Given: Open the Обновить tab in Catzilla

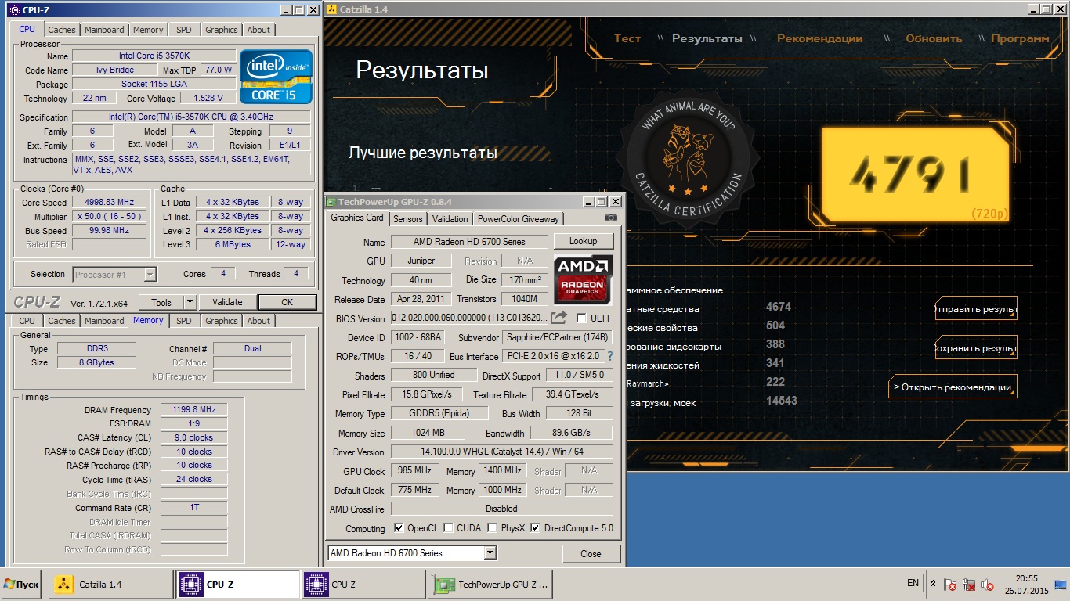Looking at the screenshot, I should pyautogui.click(x=934, y=38).
